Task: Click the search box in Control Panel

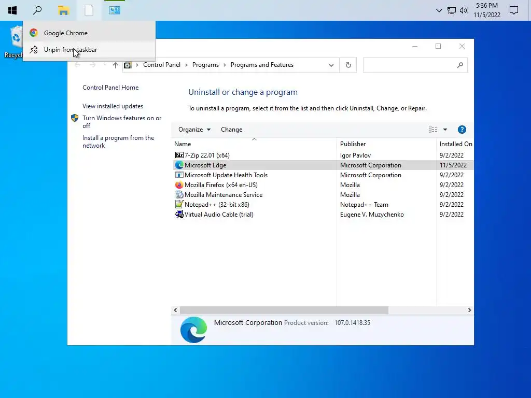Action: 415,65
